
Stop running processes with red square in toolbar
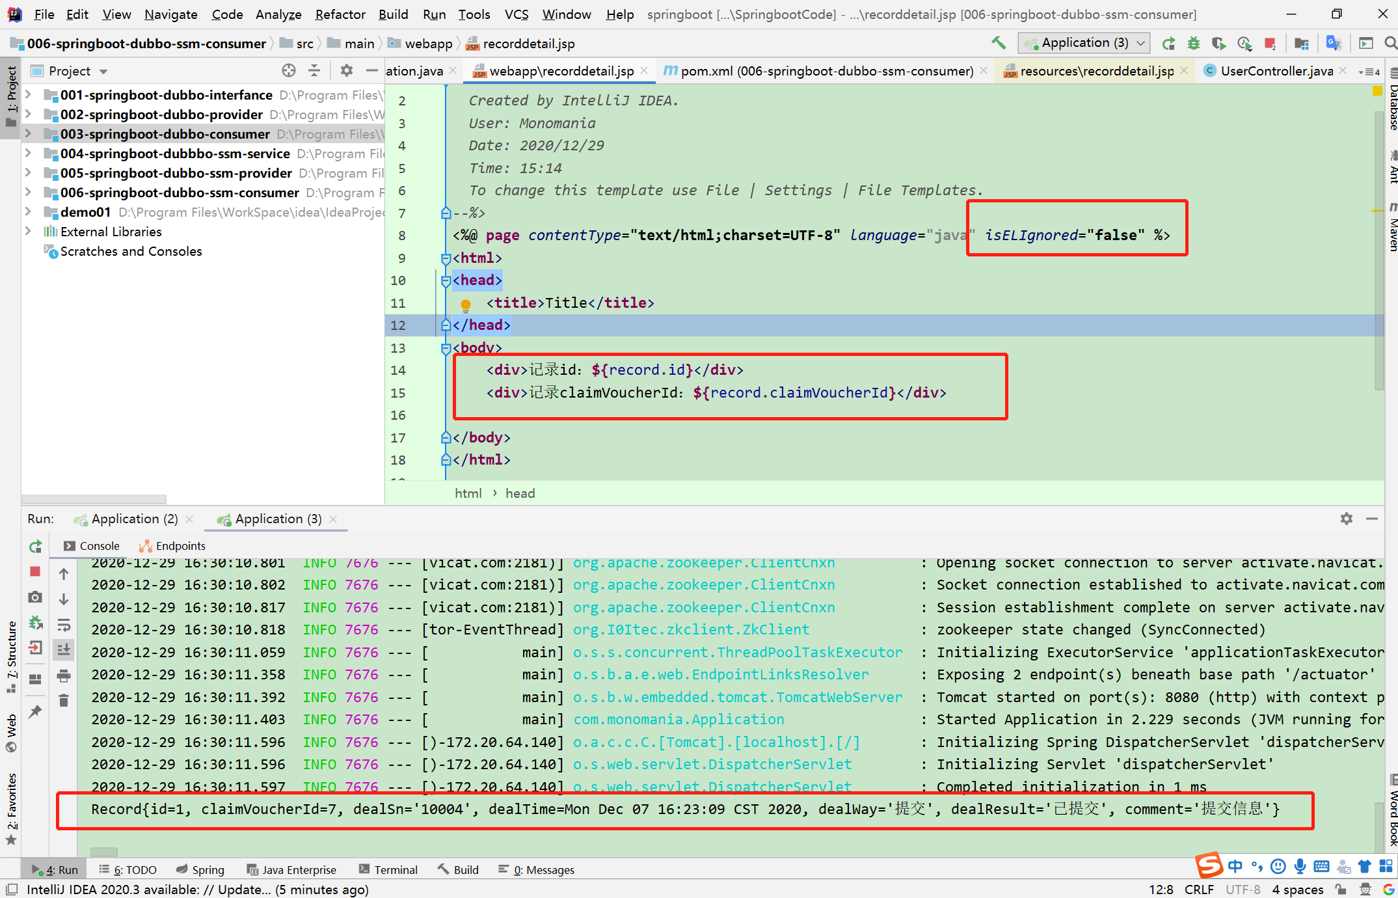[x=1269, y=44]
